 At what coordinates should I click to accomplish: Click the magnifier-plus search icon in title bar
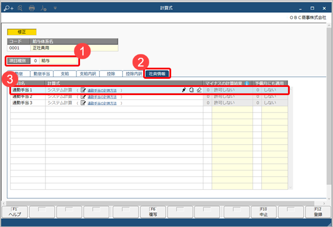tap(9, 8)
